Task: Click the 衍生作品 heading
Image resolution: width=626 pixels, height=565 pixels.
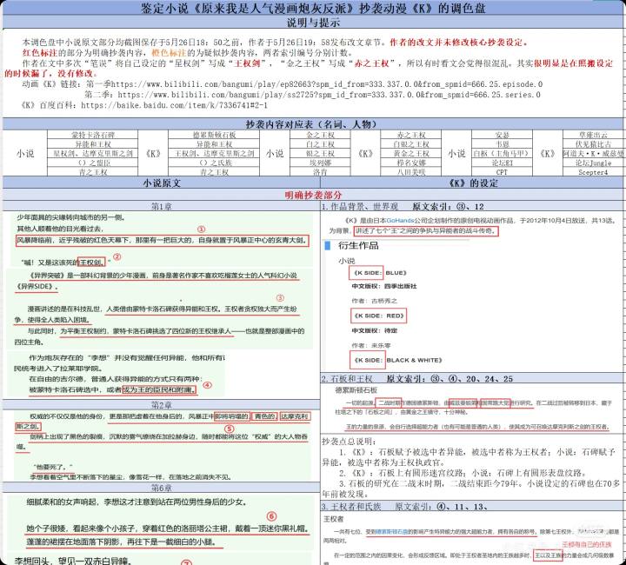Action: 358,245
